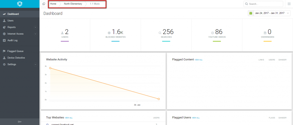This screenshot has width=293, height=125.
Task: Select the 1.1 Music breadcrumb
Action: [95, 4]
